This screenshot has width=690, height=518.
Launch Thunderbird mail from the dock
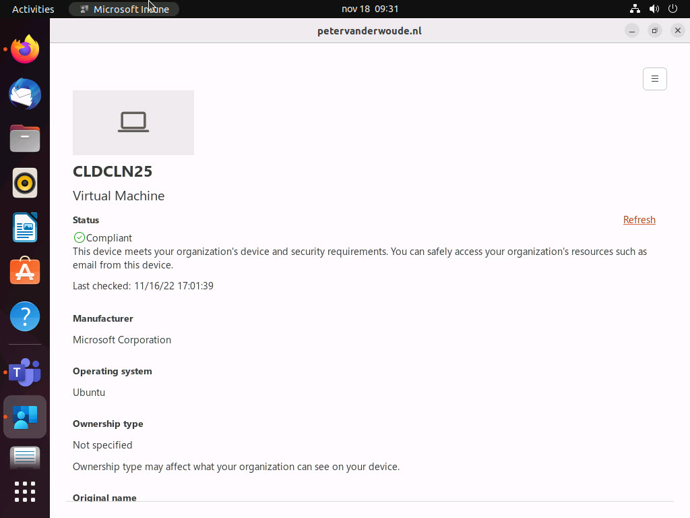(x=25, y=94)
